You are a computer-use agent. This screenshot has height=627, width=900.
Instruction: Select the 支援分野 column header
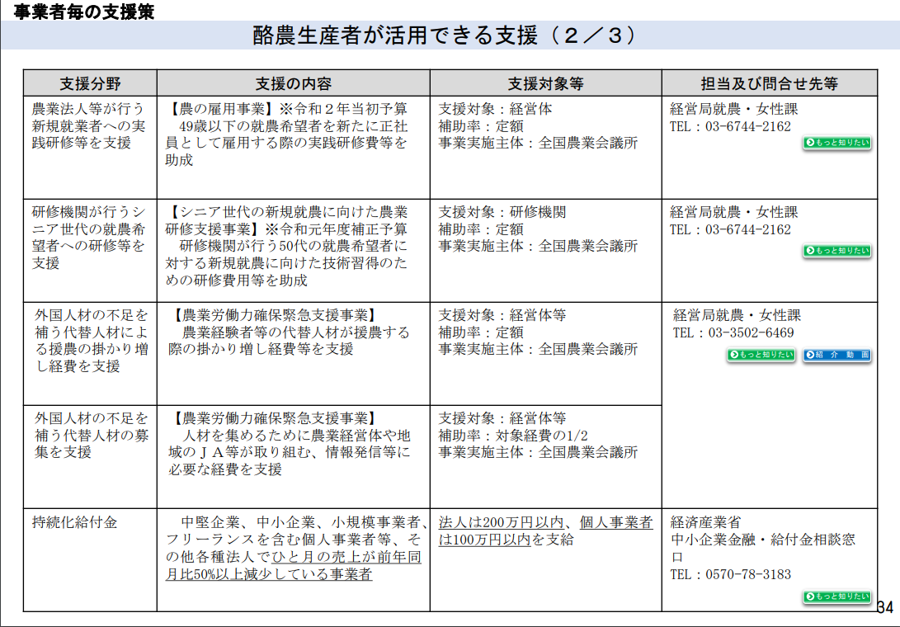[90, 83]
